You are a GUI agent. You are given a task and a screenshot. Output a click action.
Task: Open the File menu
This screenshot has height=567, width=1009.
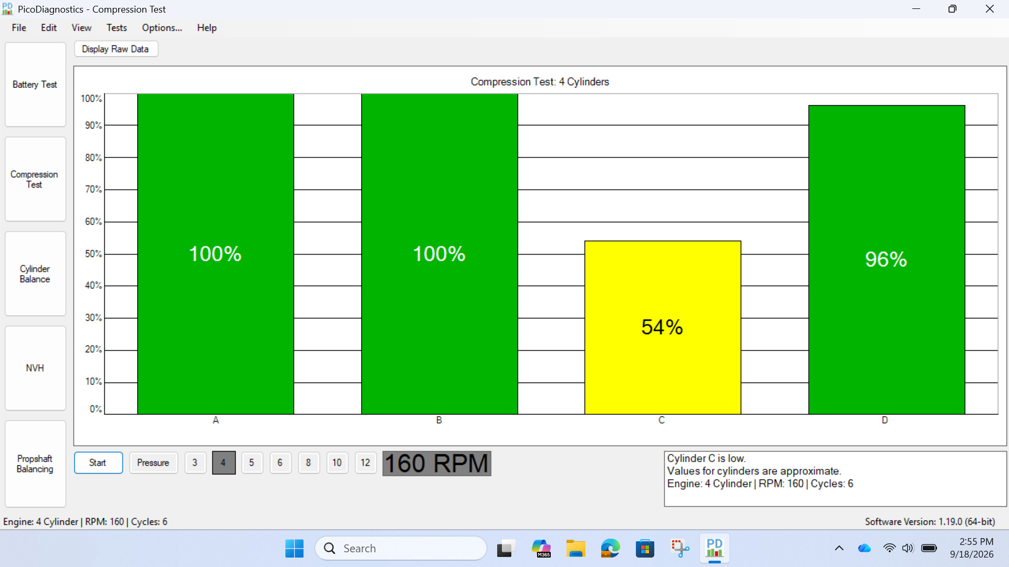coord(19,28)
